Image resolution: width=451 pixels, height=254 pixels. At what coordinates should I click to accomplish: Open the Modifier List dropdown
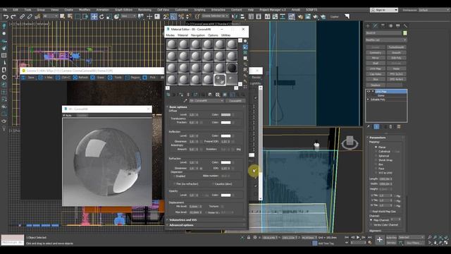pyautogui.click(x=385, y=40)
